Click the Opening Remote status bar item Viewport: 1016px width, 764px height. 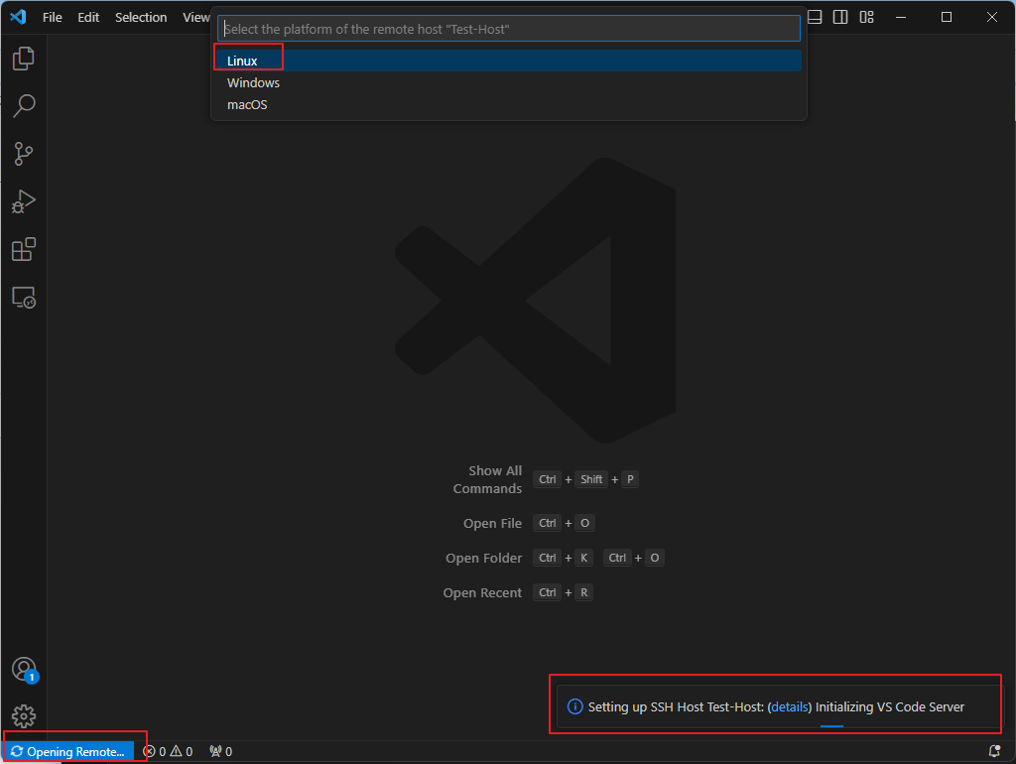68,751
